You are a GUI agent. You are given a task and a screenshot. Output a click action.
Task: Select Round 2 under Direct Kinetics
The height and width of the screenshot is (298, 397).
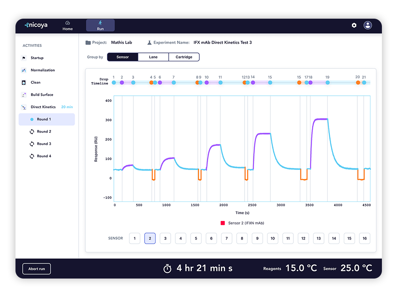pos(44,132)
